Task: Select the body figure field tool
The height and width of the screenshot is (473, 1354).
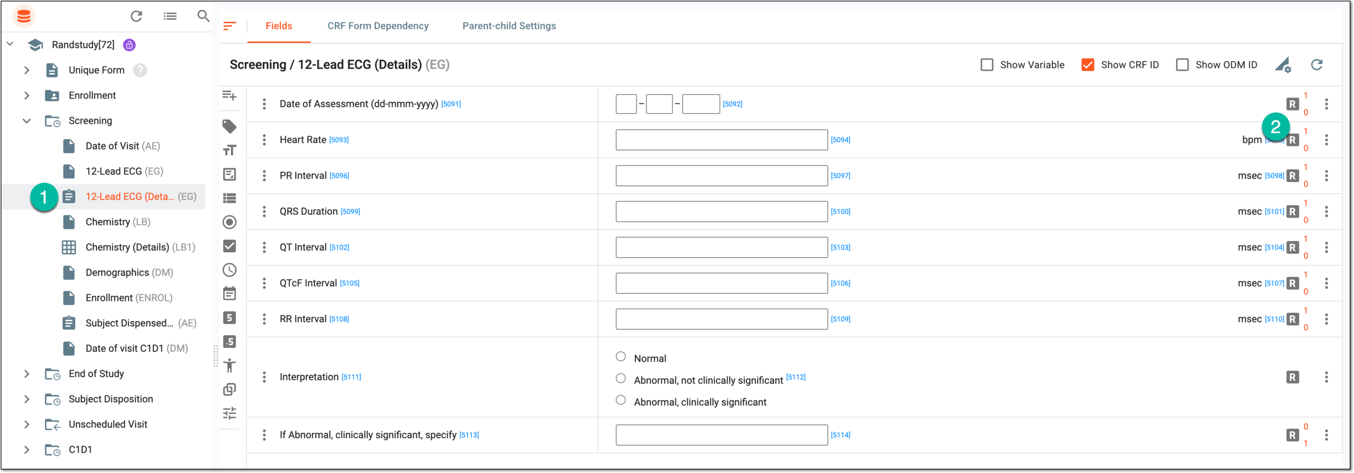Action: pos(230,365)
